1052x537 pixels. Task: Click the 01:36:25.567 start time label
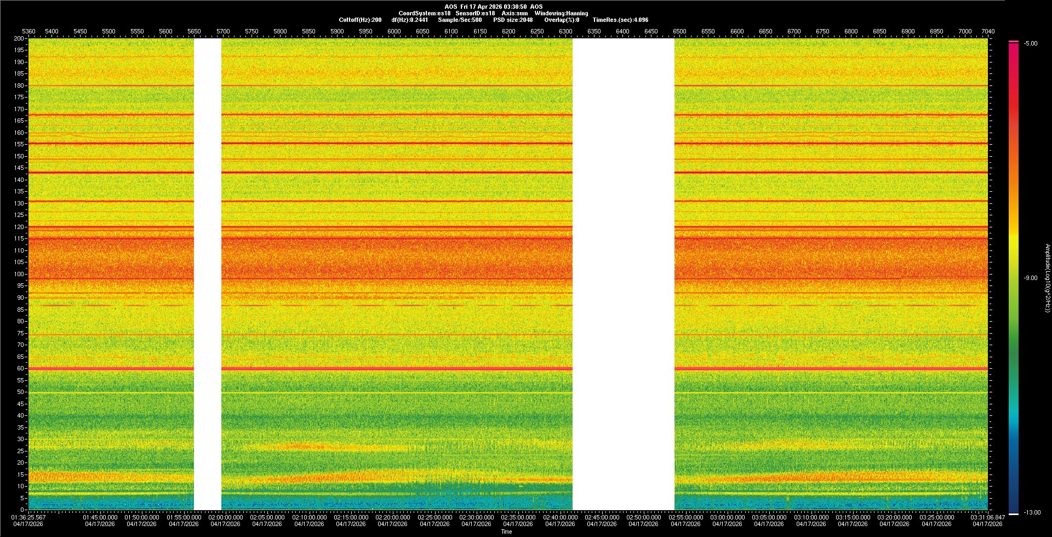point(29,517)
